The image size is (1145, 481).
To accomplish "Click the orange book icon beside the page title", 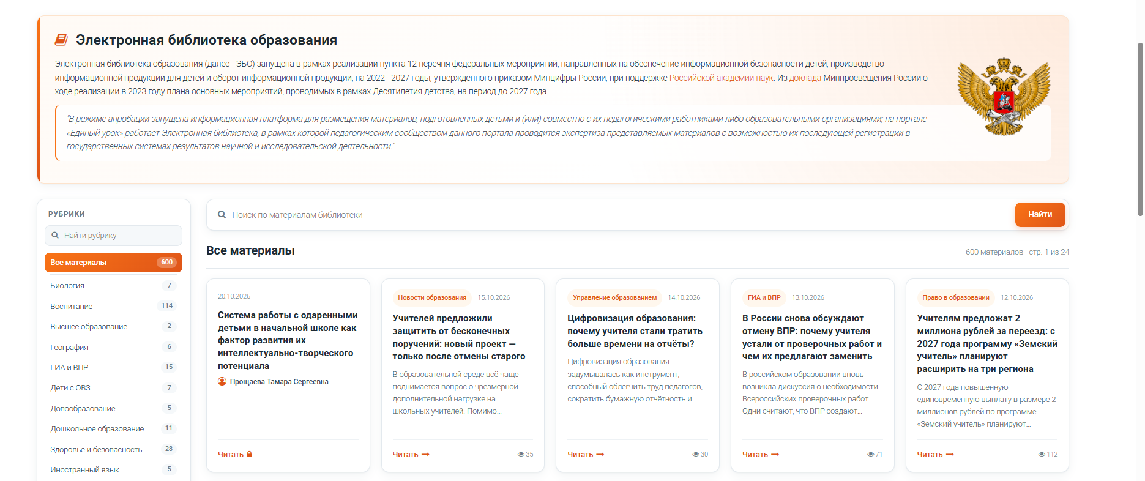I will coord(61,40).
